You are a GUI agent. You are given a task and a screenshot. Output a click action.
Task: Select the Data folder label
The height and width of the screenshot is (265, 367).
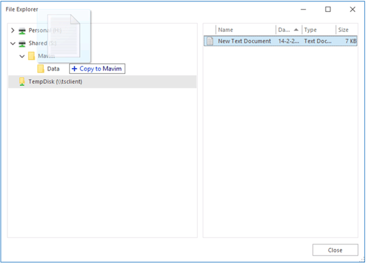point(53,69)
